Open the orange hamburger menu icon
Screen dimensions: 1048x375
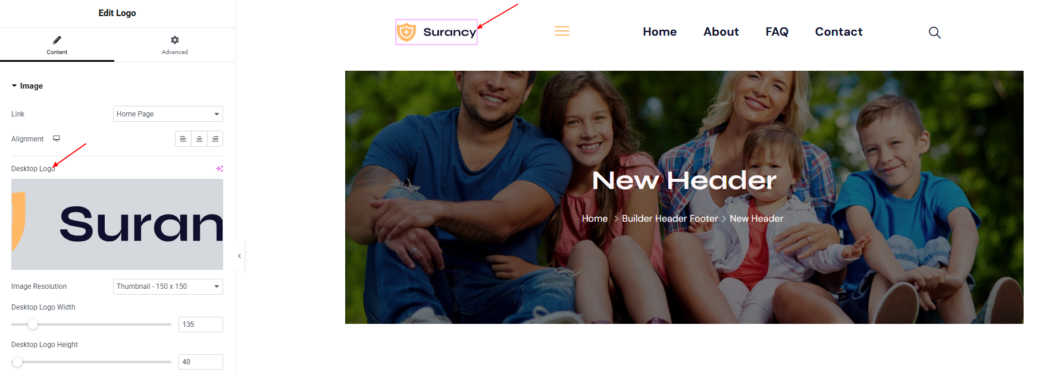tap(562, 31)
